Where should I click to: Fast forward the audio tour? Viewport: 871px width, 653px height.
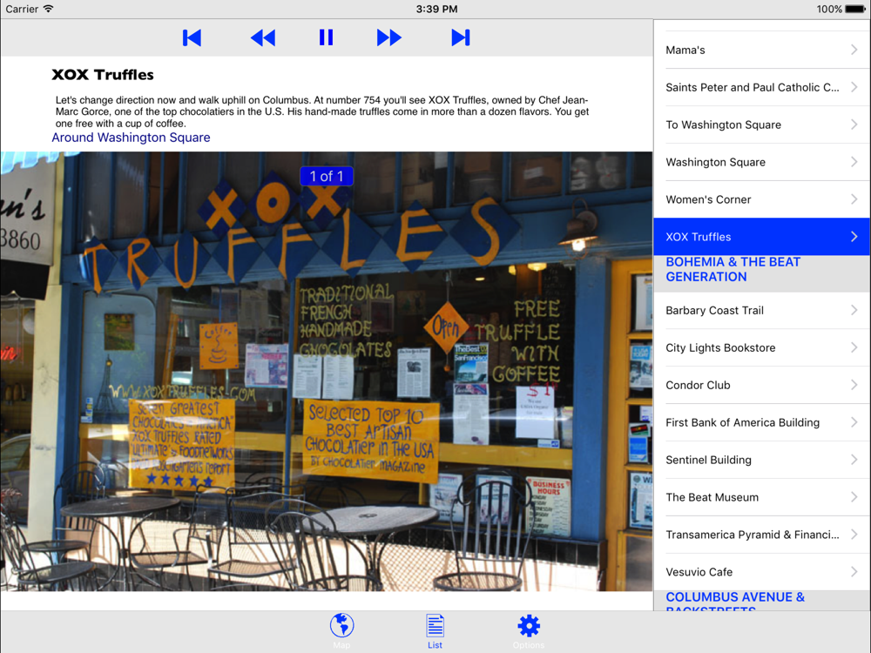pyautogui.click(x=388, y=37)
